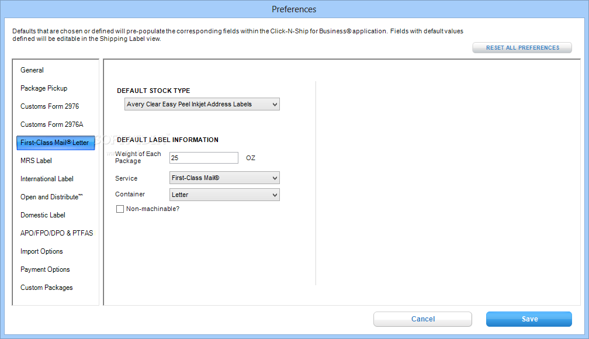
Task: Open International Label settings
Action: (47, 179)
